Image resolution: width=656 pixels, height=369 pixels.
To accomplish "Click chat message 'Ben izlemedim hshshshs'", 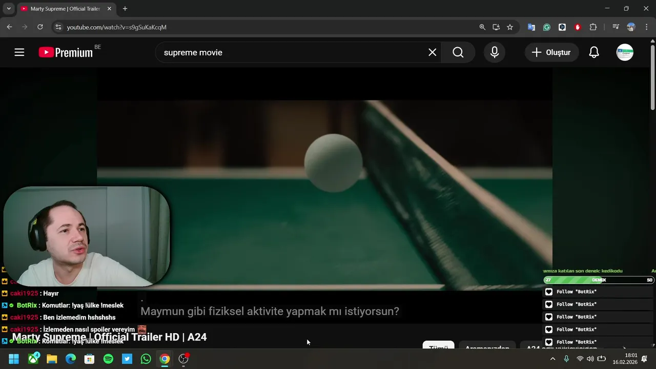I will (x=79, y=317).
